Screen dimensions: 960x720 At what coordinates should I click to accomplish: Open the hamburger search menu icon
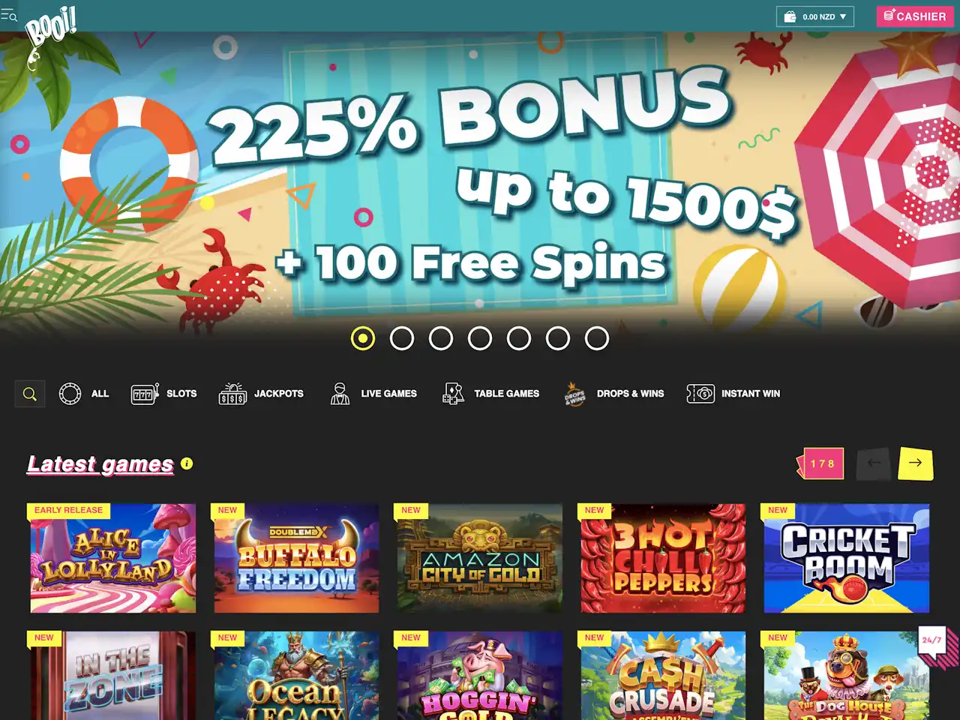9,15
